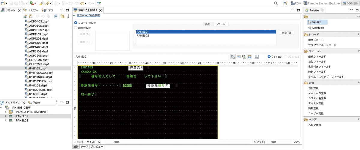The height and width of the screenshot is (150, 360).
Task: Collapse the 設計ページ画面制御 section
Action: pyautogui.click(x=74, y=15)
